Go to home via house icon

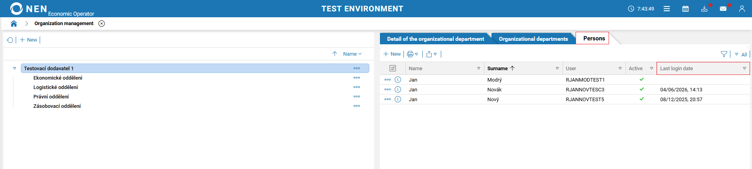[x=14, y=24]
